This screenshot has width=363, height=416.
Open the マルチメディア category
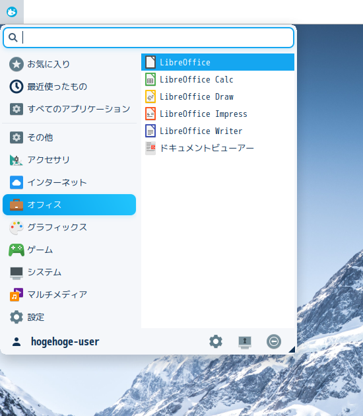point(69,295)
